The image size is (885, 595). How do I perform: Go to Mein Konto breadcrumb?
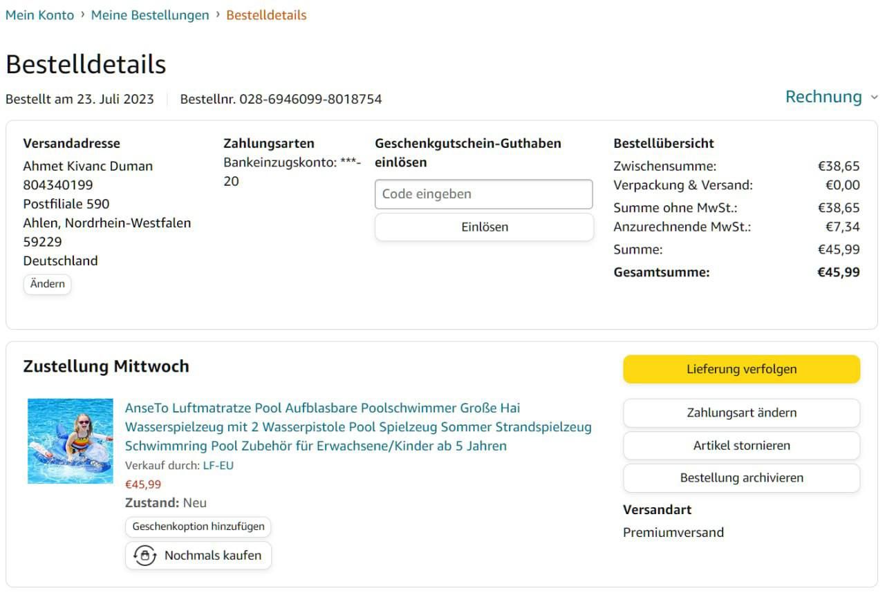(x=39, y=15)
